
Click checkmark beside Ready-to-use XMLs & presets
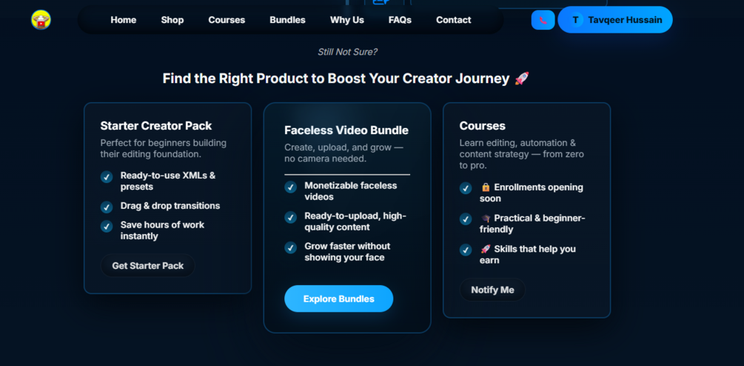click(107, 177)
